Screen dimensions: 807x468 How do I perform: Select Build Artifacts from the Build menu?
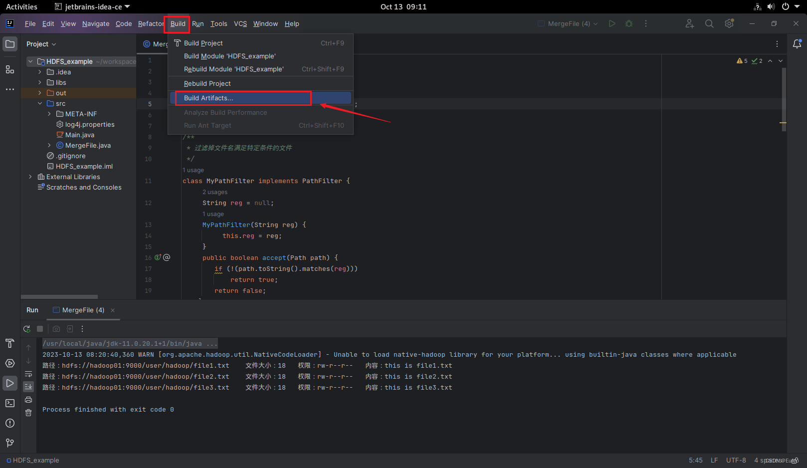click(208, 98)
